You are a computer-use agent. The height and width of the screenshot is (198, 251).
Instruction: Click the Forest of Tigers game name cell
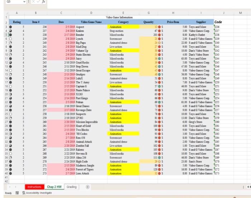91,170
